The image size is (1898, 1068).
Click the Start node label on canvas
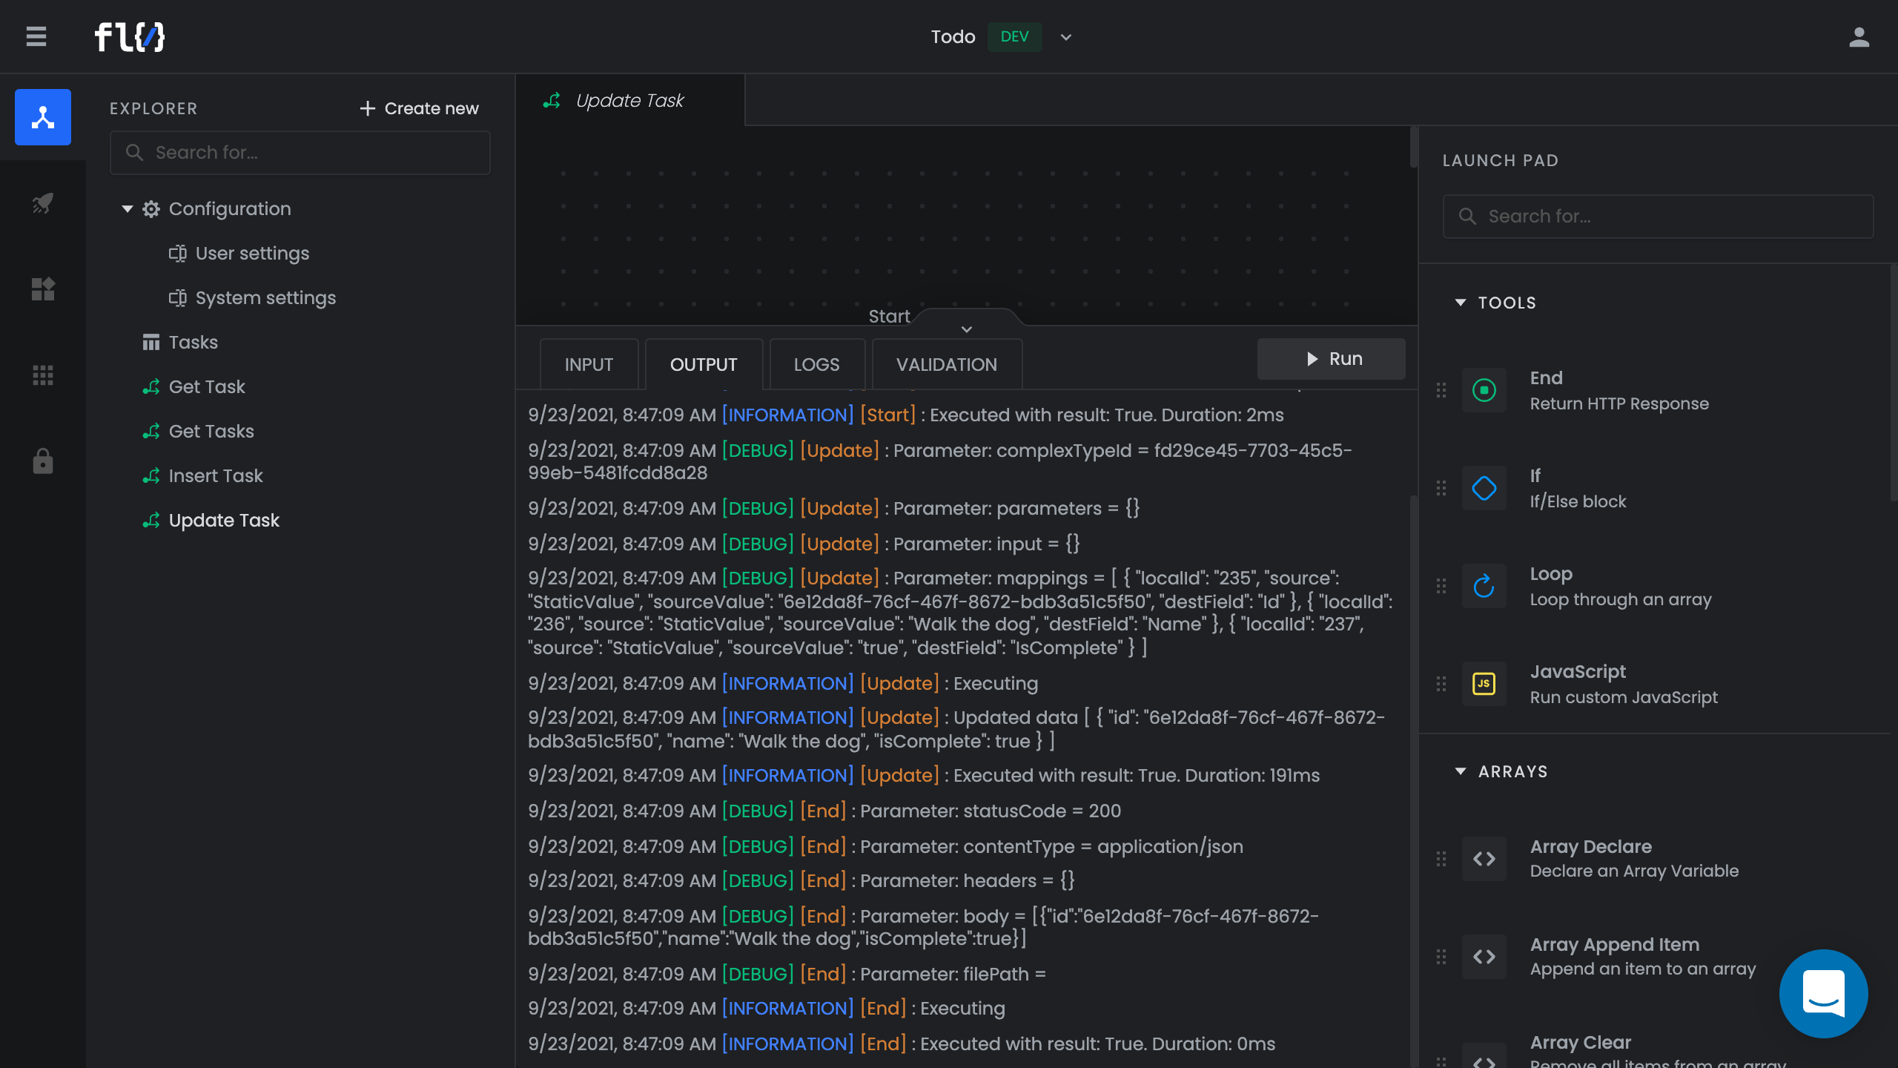point(889,317)
